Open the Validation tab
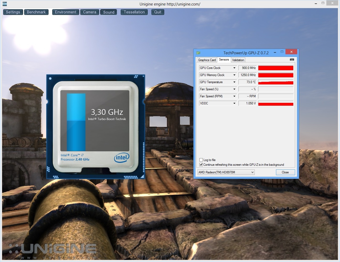The height and width of the screenshot is (262, 340). click(238, 60)
